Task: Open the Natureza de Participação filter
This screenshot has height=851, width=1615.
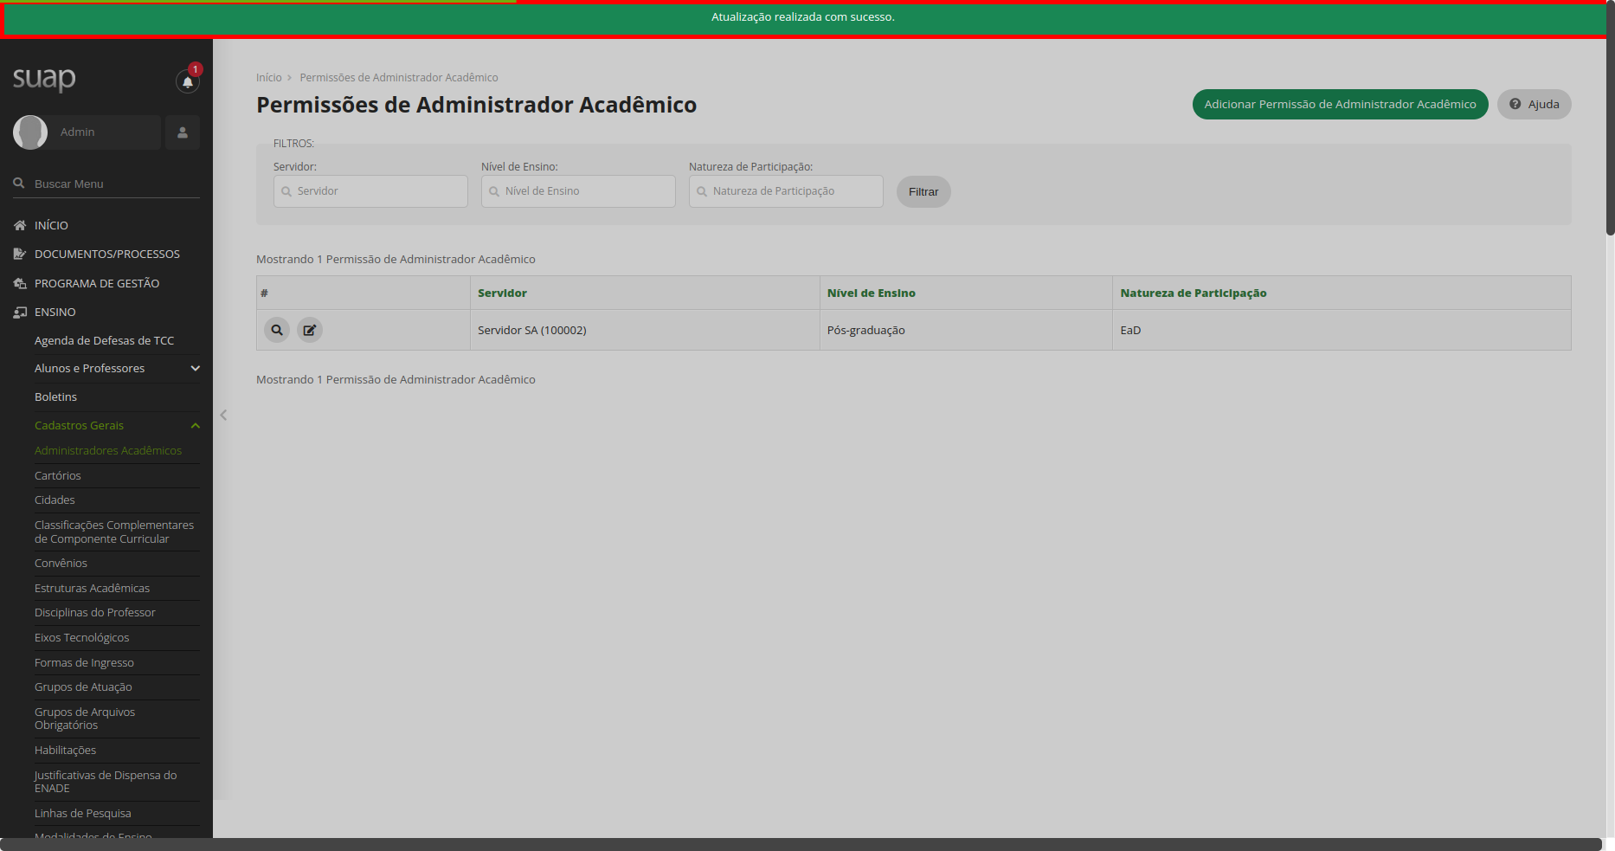Action: [x=786, y=191]
